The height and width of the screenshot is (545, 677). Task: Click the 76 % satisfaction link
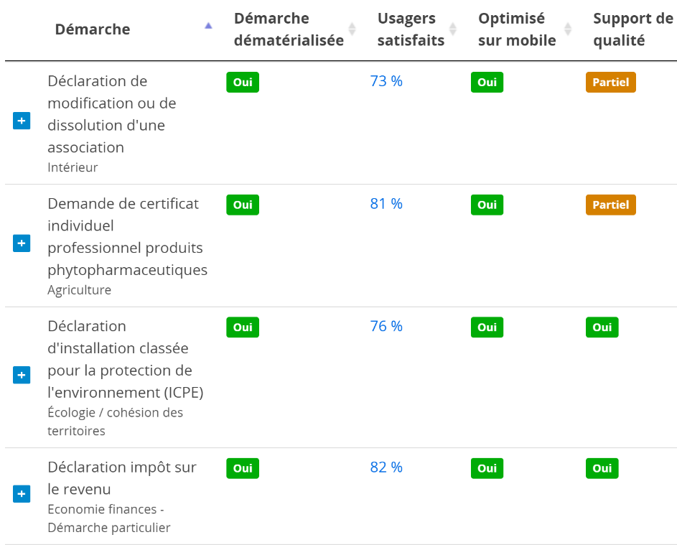(x=386, y=327)
